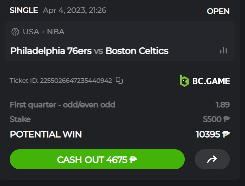This screenshot has height=186, width=245.
Task: Open the USA category link
Action: [x=31, y=32]
